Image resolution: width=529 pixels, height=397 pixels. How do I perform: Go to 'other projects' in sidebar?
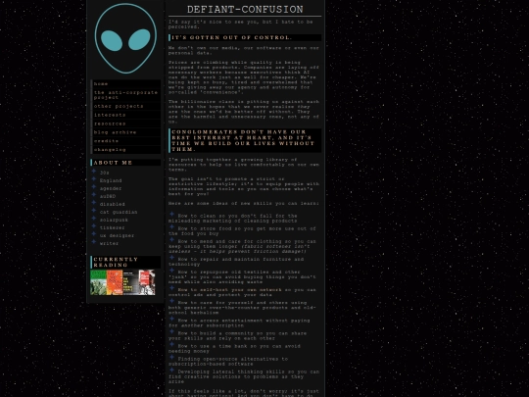(x=125, y=106)
